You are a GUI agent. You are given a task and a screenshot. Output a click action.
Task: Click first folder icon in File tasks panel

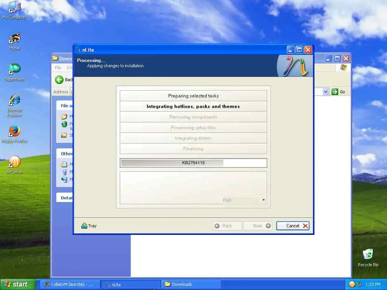pyautogui.click(x=64, y=116)
